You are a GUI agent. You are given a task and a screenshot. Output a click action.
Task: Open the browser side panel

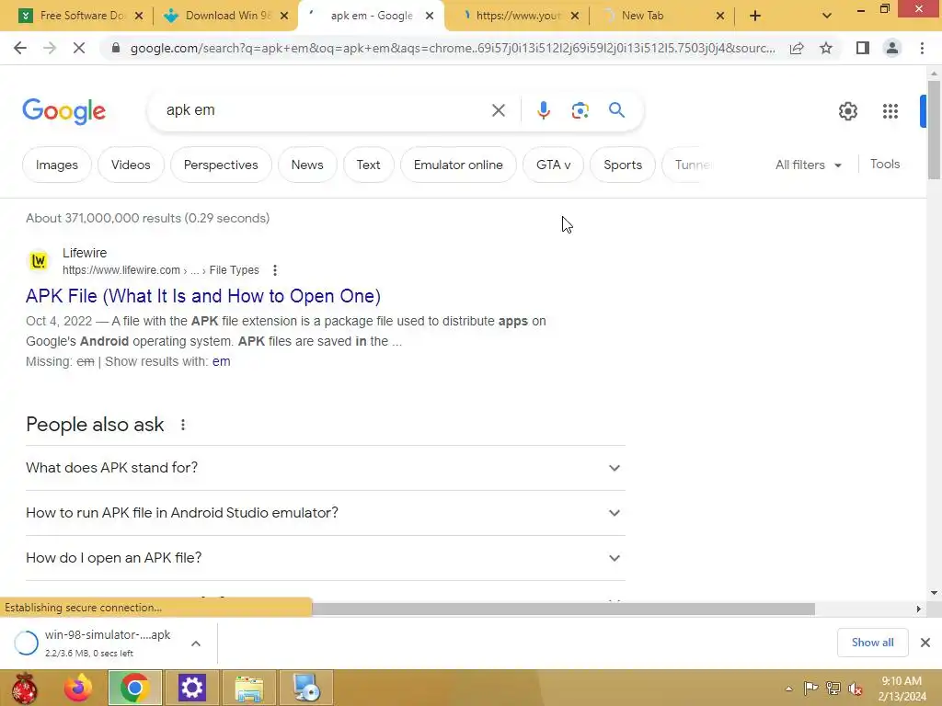tap(863, 48)
